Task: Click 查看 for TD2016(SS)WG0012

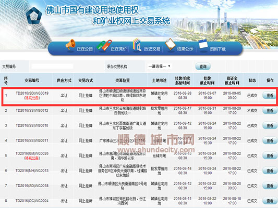Action: point(270,111)
